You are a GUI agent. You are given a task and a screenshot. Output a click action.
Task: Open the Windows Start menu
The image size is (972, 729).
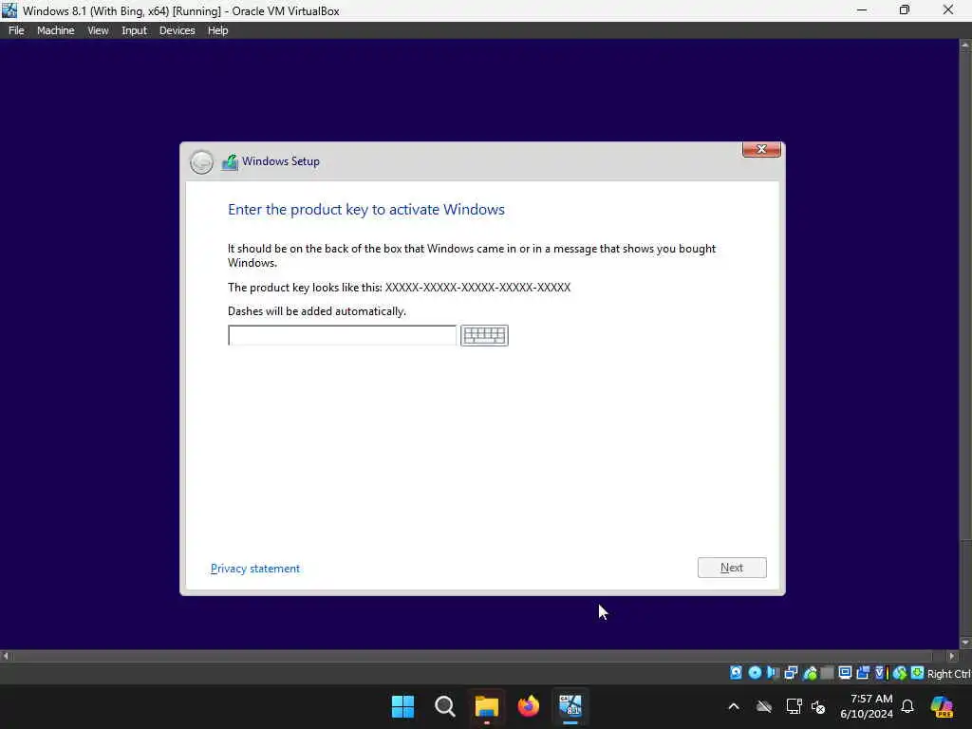402,706
